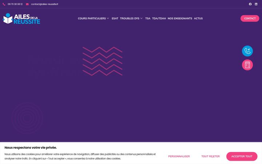The width and height of the screenshot is (262, 164).
Task: Open the LinkedIn page icon
Action: click(256, 4)
